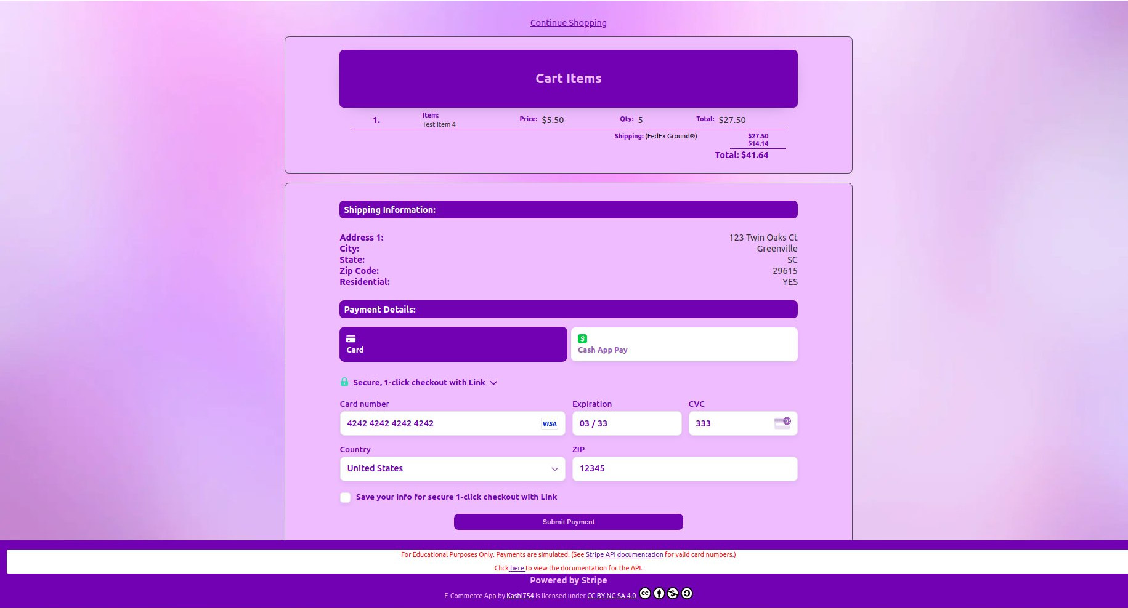The width and height of the screenshot is (1128, 608).
Task: Focus the CVC input field
Action: [742, 423]
